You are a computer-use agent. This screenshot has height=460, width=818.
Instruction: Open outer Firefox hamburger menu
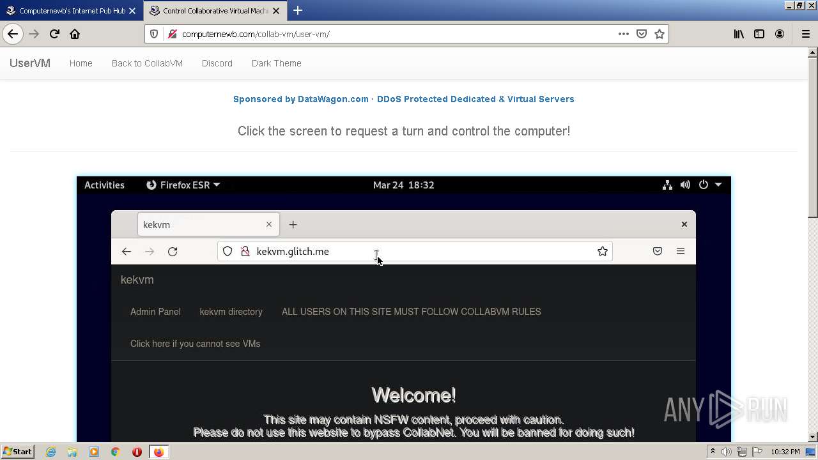[x=805, y=34]
